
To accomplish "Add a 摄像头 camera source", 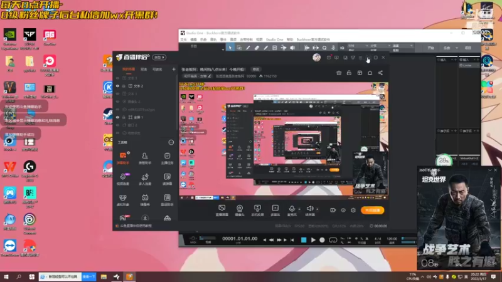I will [240, 211].
